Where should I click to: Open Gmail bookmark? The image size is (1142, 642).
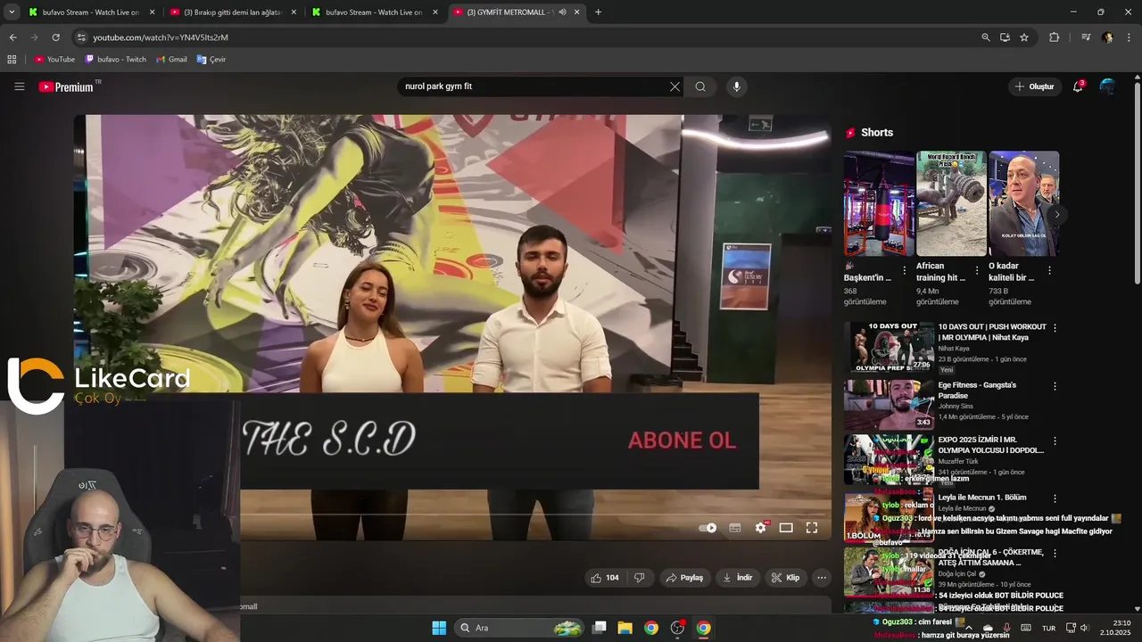tap(171, 60)
